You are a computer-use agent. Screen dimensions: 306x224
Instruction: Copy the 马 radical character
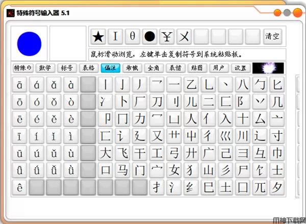pos(122,170)
